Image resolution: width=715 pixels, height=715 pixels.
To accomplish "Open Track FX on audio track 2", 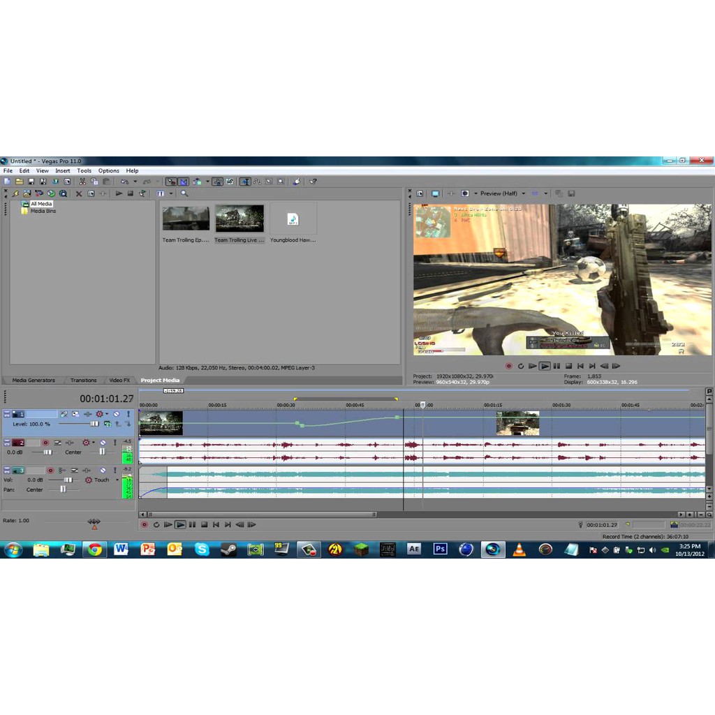I will click(87, 443).
